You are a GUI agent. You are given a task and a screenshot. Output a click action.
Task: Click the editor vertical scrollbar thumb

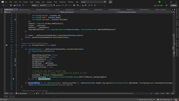tap(174, 45)
